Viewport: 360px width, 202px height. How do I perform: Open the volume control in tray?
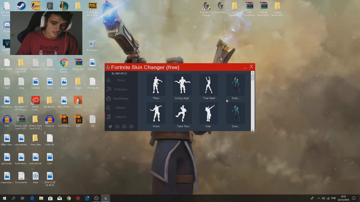pos(323,198)
